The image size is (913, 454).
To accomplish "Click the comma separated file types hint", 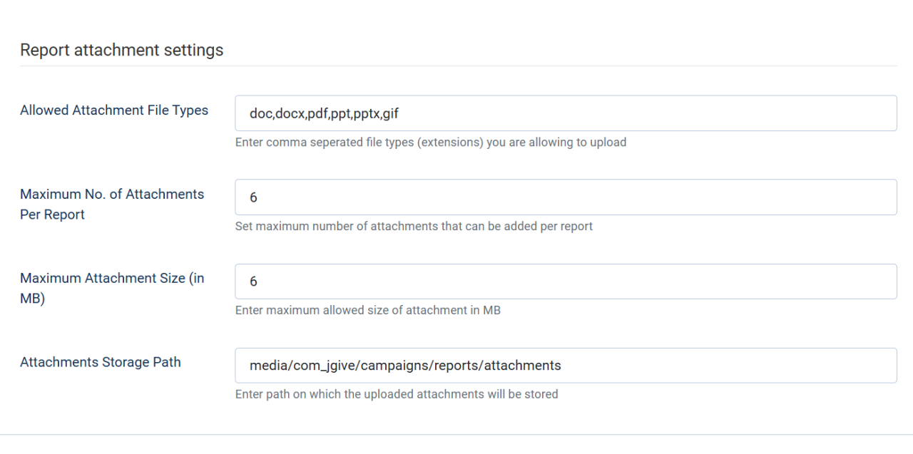I will click(x=430, y=143).
